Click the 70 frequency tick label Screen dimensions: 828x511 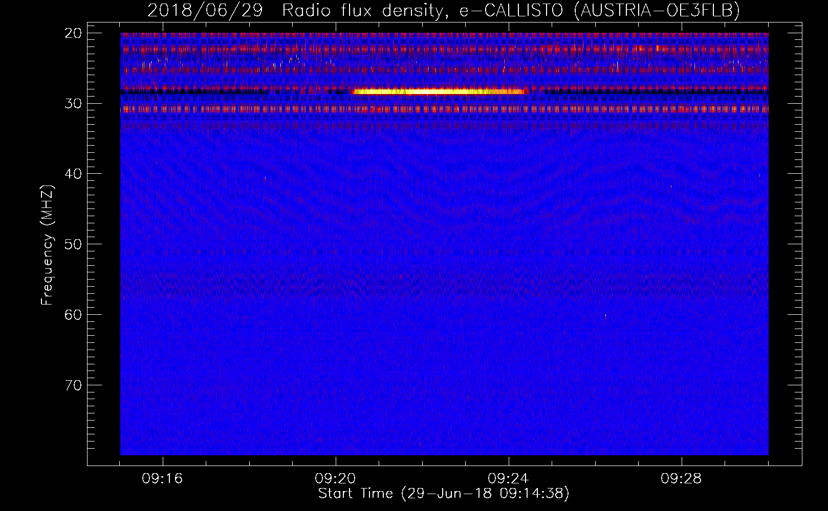pos(73,385)
